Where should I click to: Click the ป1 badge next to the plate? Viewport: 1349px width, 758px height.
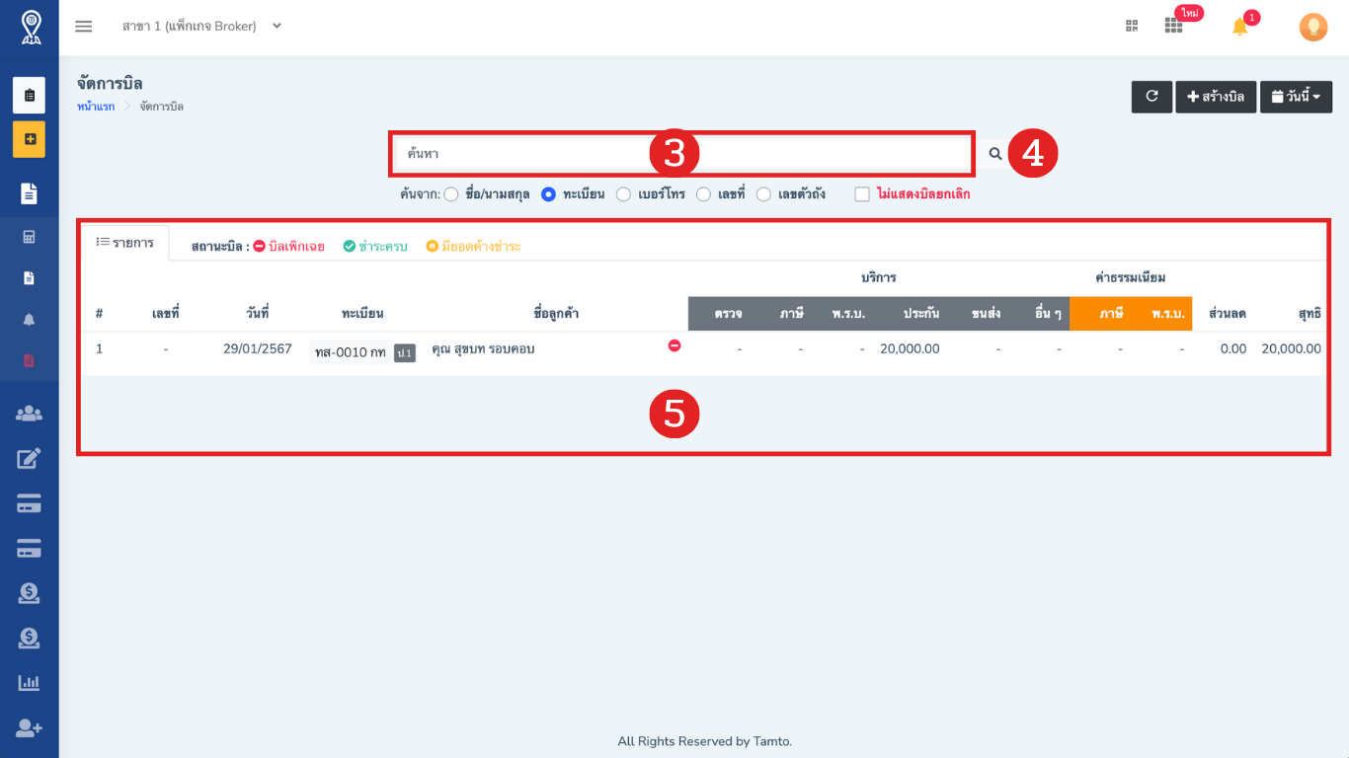pyautogui.click(x=405, y=352)
